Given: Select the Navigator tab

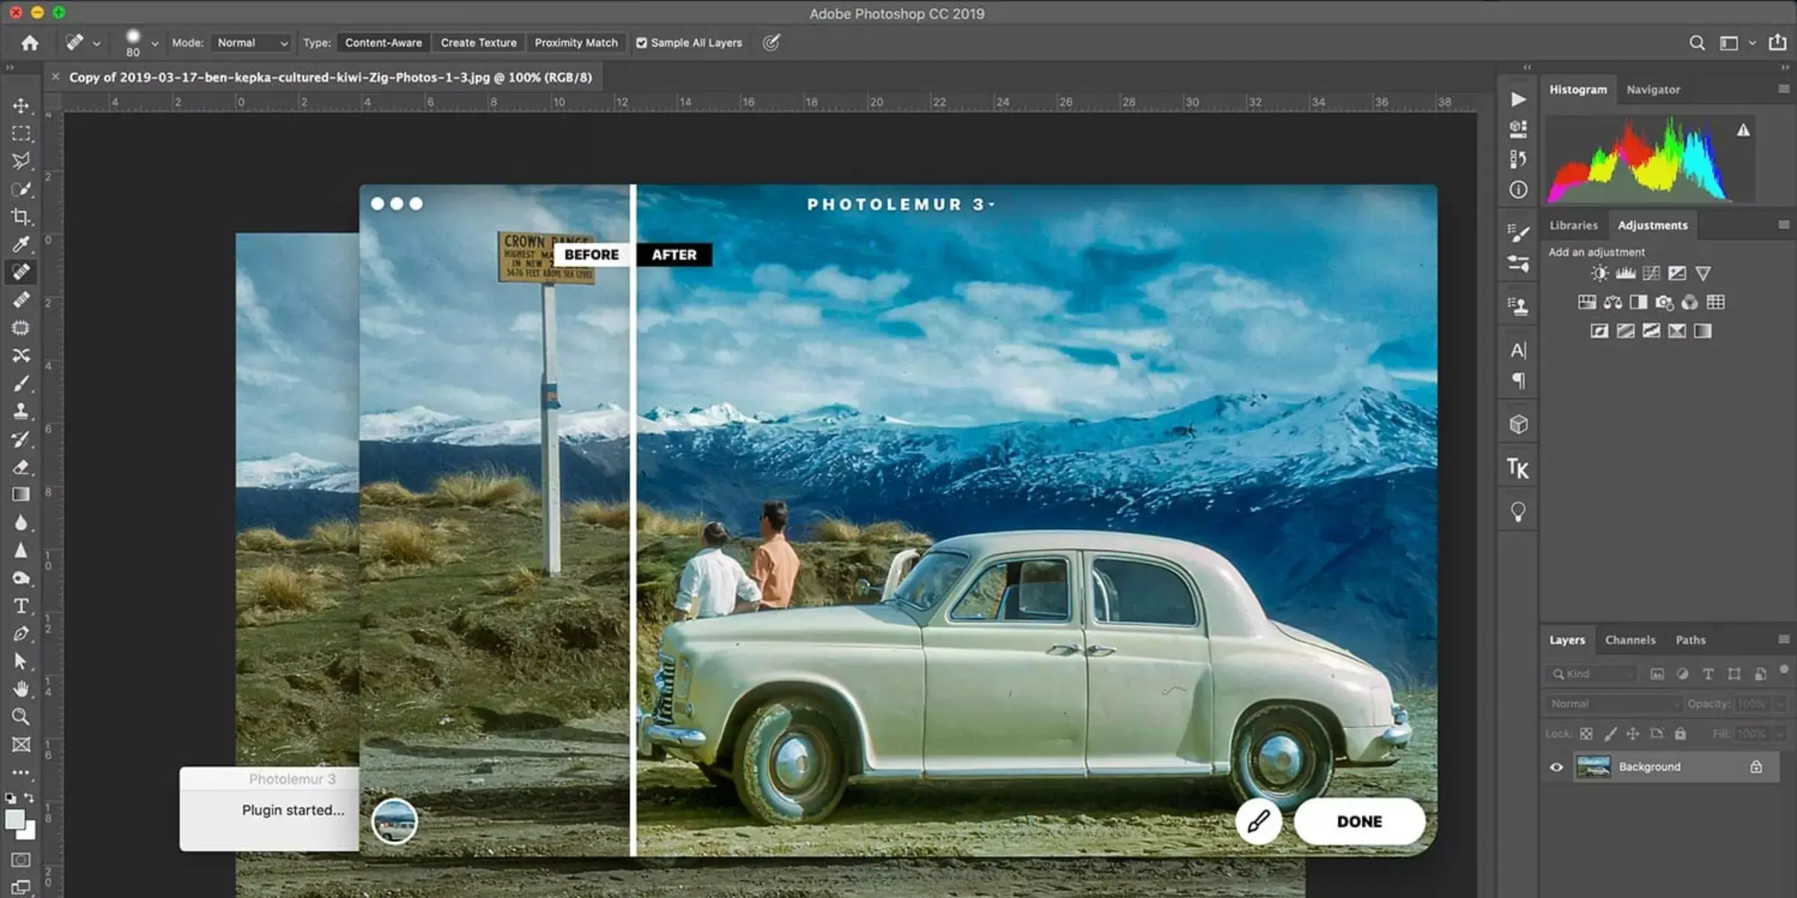Looking at the screenshot, I should 1652,89.
